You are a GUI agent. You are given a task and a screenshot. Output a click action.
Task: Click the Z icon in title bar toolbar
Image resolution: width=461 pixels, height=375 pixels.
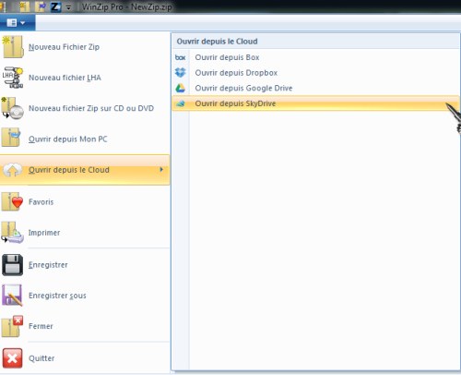click(x=55, y=6)
